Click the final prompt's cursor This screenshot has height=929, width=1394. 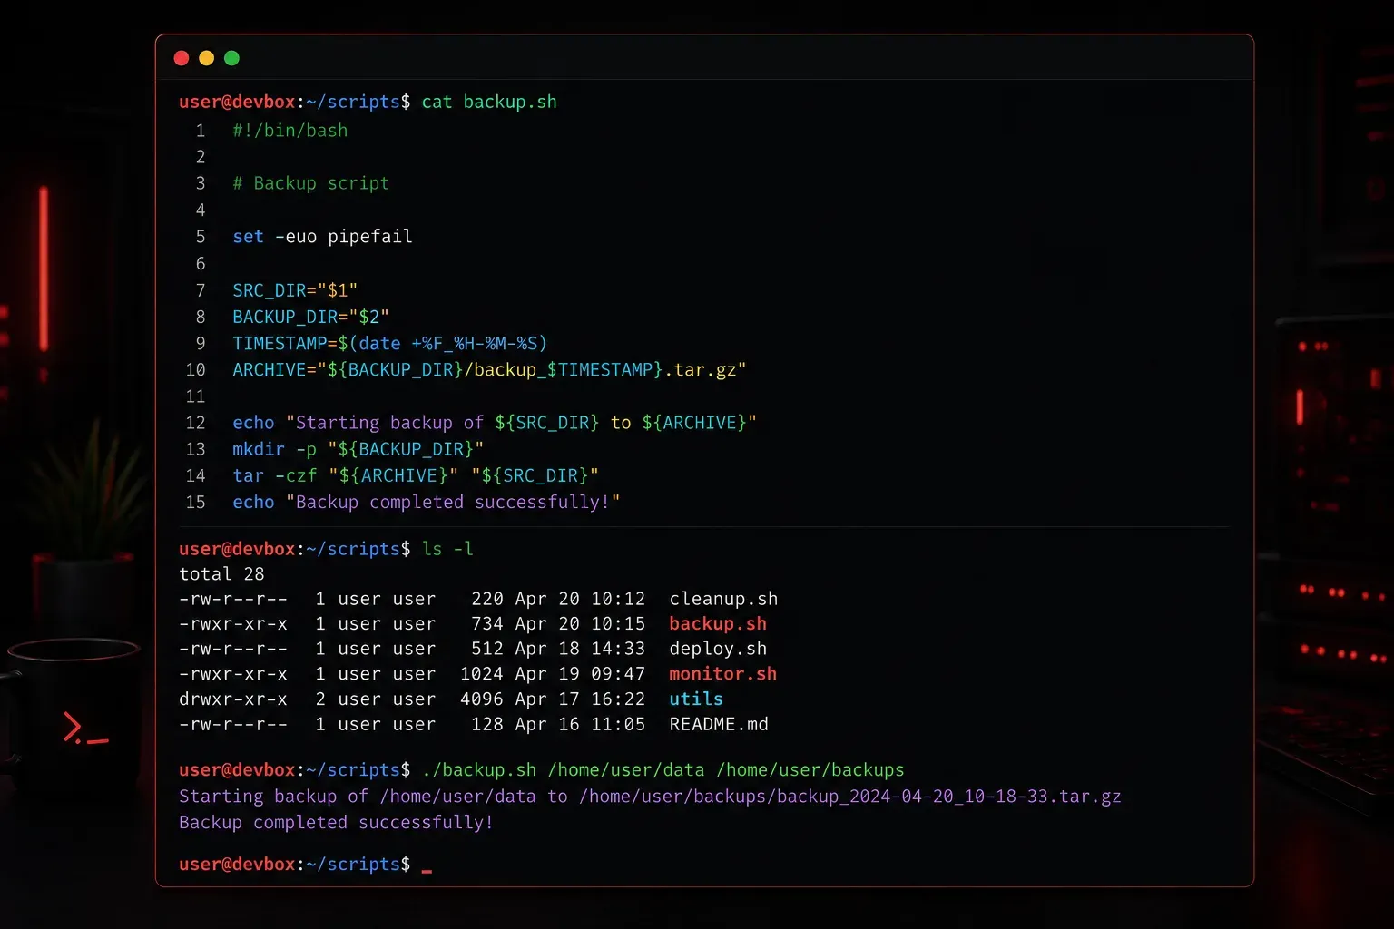pos(427,870)
